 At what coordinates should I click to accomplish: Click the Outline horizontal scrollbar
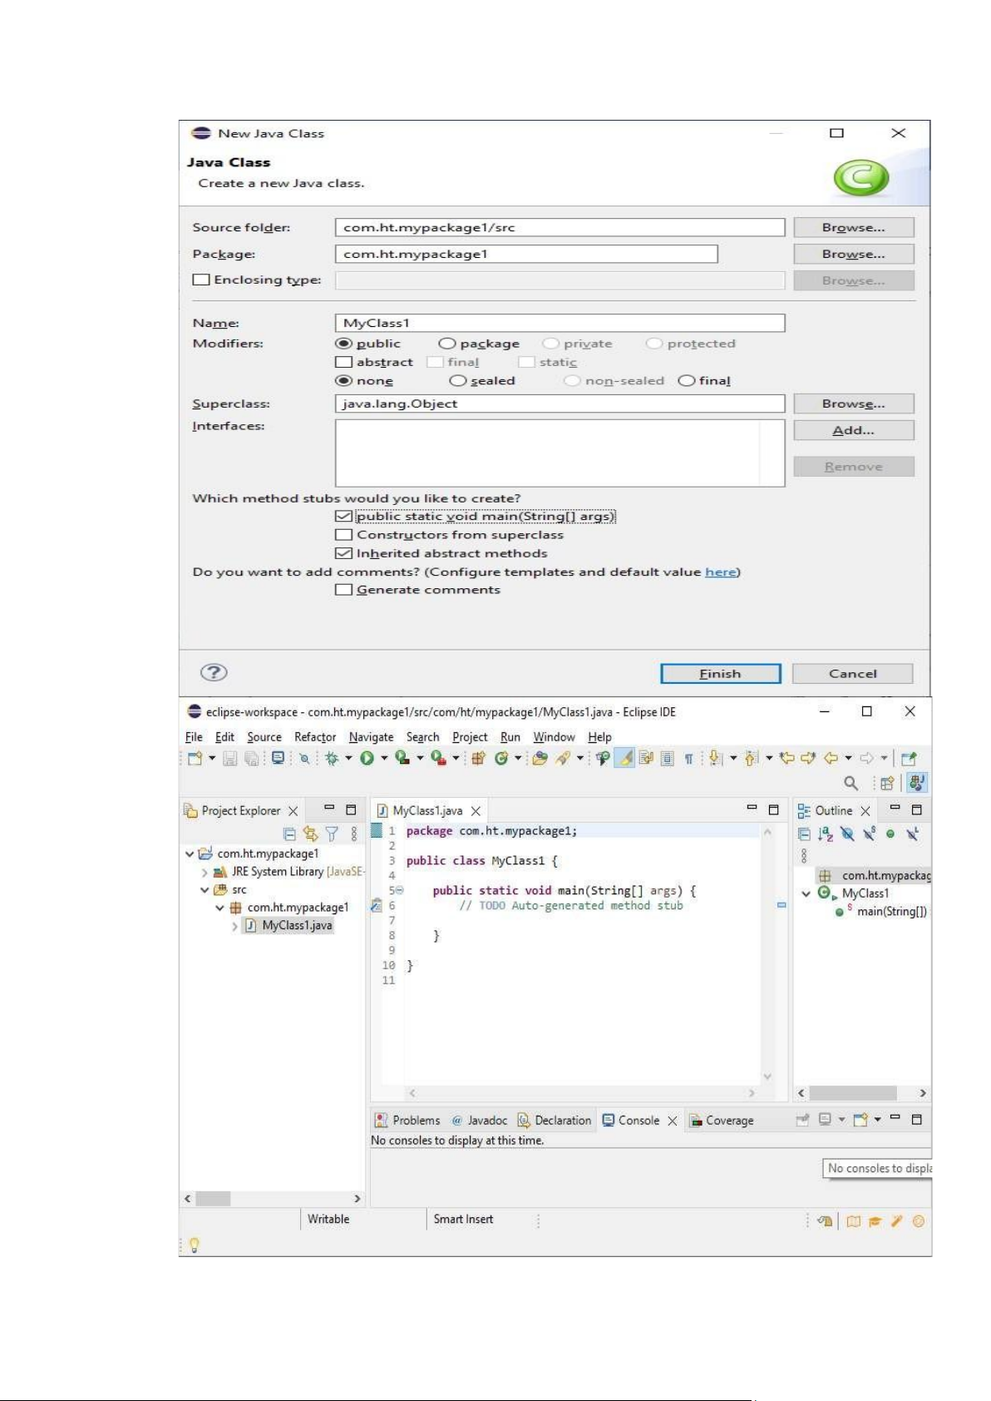pyautogui.click(x=853, y=1093)
